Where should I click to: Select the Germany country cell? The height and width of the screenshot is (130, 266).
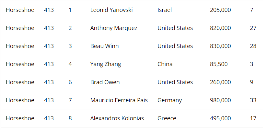click(170, 100)
